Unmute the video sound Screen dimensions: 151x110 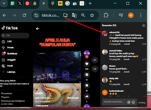click(x=38, y=29)
